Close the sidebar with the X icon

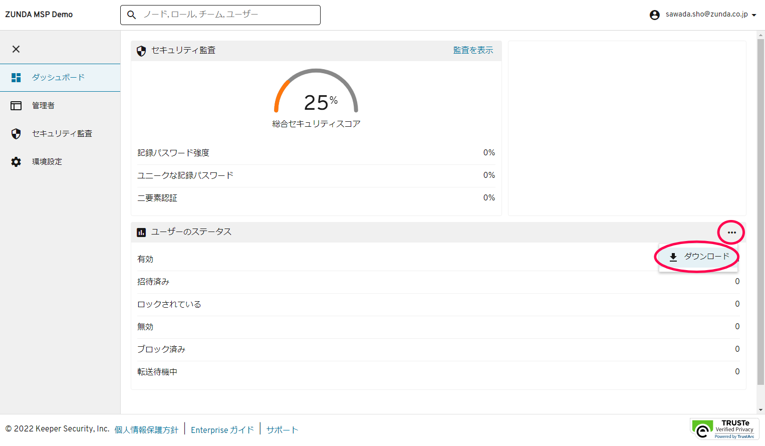coord(16,49)
